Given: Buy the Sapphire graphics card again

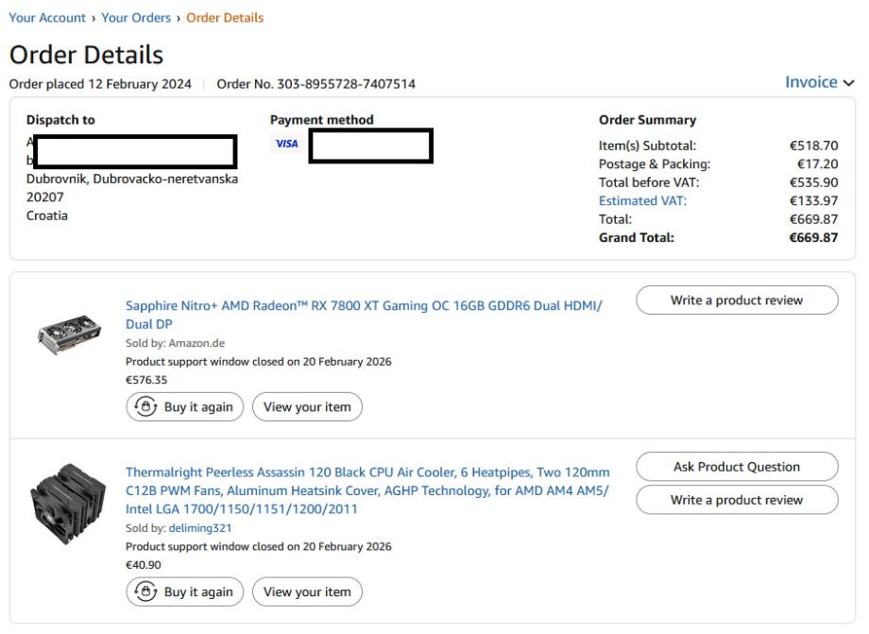Looking at the screenshot, I should tap(185, 407).
